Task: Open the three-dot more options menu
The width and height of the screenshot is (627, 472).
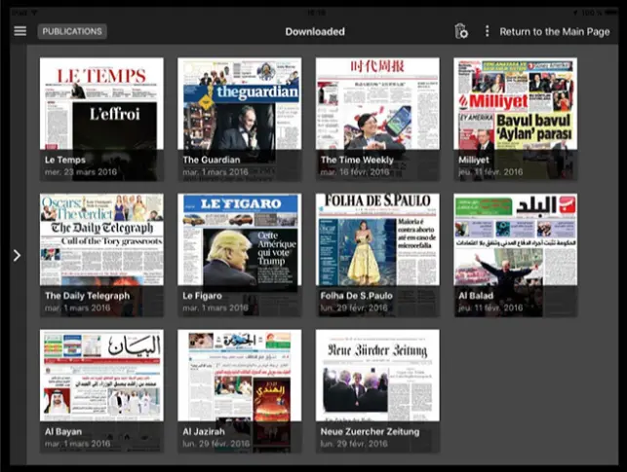Action: (487, 31)
